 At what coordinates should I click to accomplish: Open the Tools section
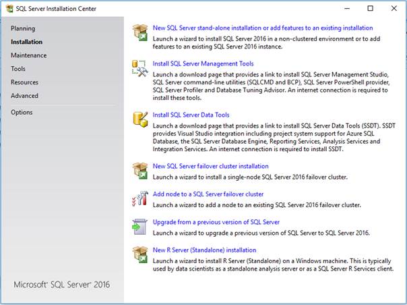coord(18,69)
